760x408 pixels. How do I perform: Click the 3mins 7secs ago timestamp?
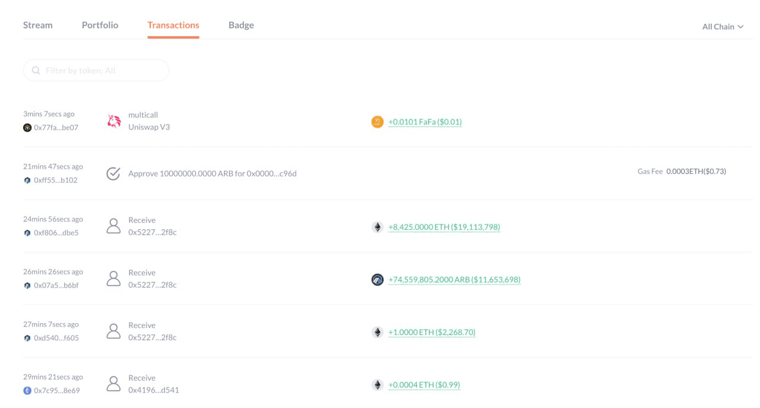pyautogui.click(x=49, y=114)
